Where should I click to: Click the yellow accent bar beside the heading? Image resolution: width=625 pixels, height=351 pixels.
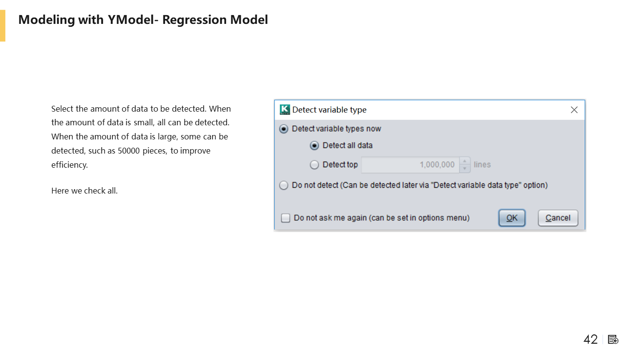[x=2, y=26]
